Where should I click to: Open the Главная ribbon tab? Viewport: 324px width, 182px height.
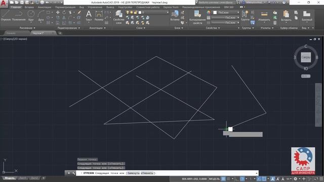pos(16,7)
